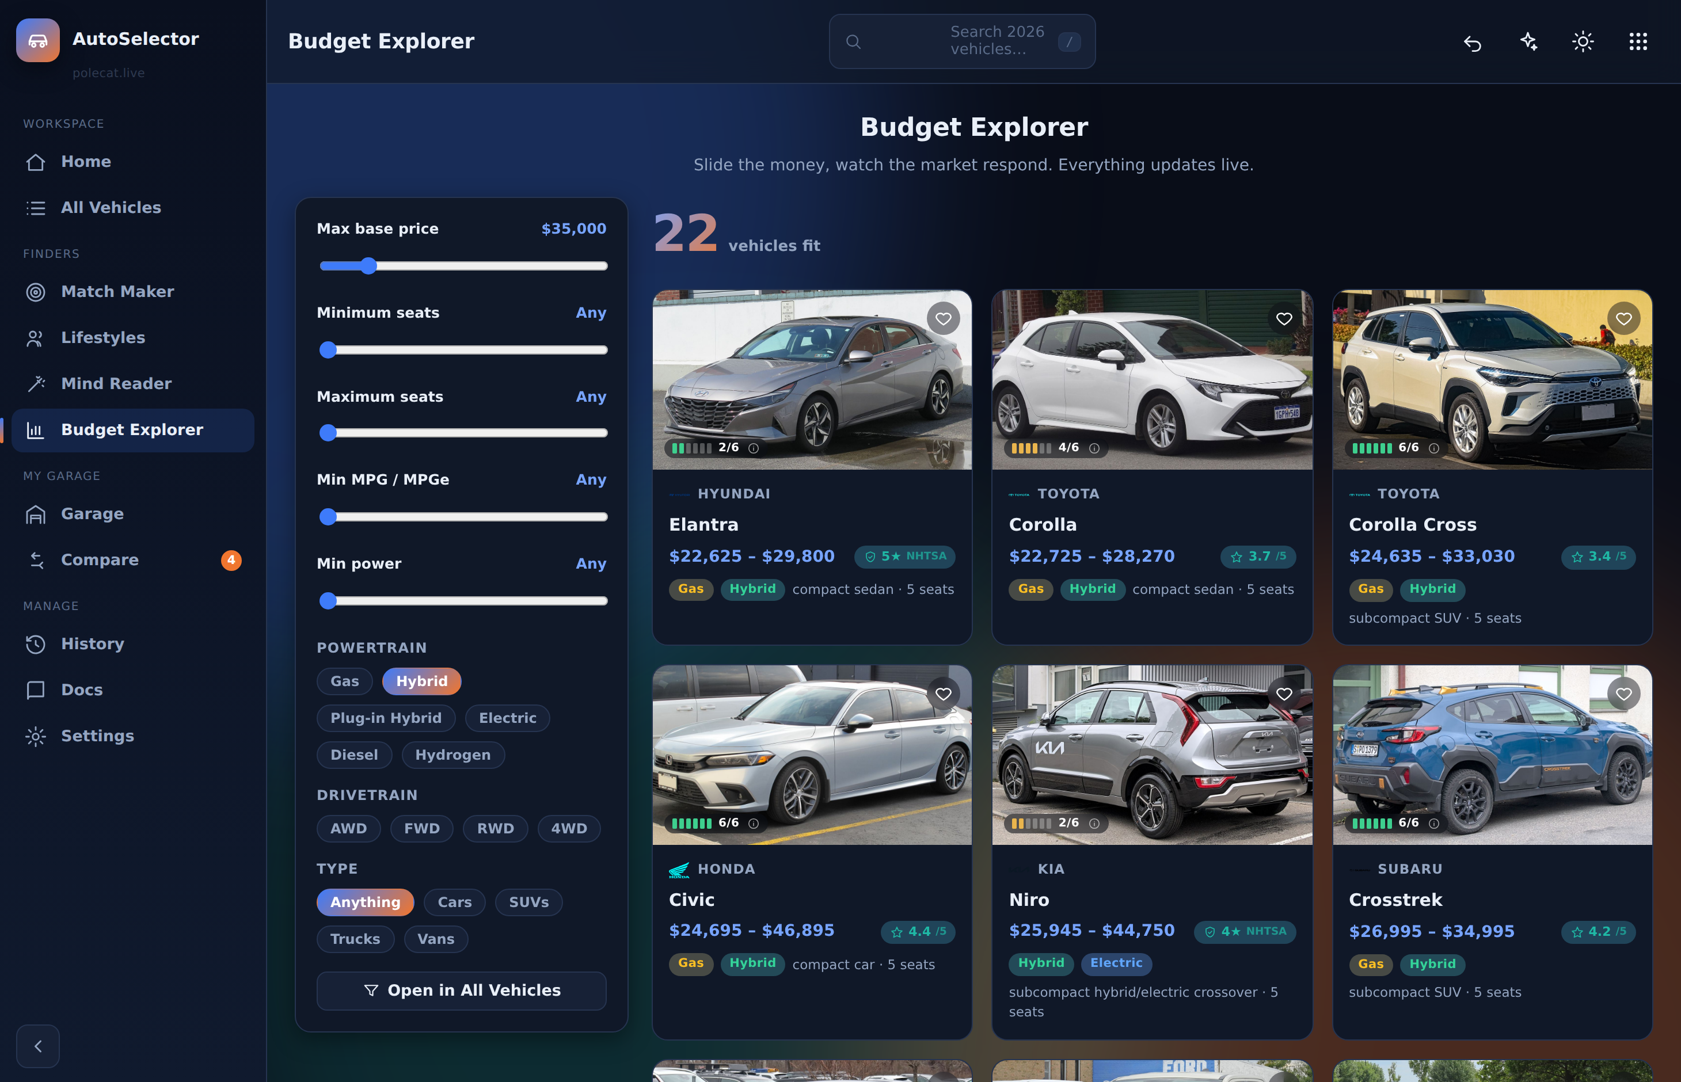
Task: Collapse the sidebar with chevron button
Action: point(38,1047)
